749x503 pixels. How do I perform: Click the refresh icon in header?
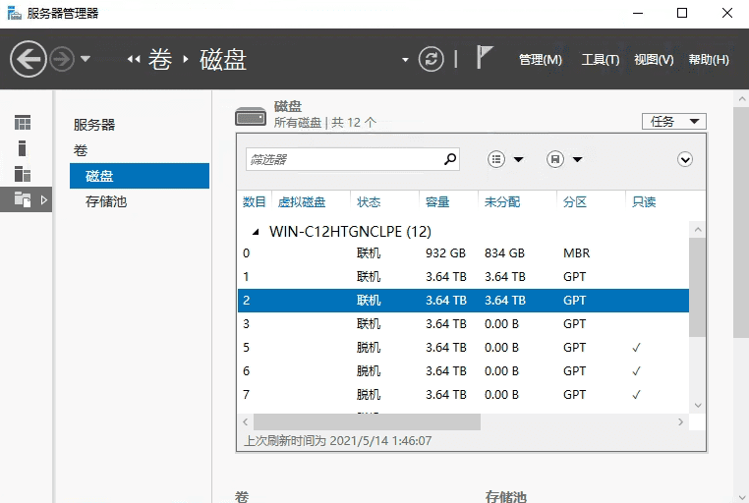(x=431, y=59)
